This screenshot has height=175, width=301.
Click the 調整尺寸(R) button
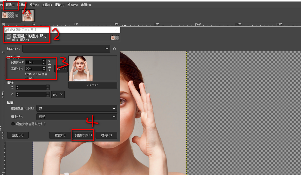[83, 135]
